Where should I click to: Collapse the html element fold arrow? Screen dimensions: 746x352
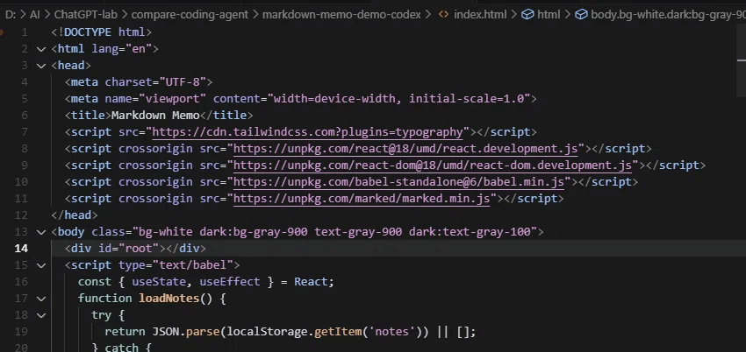(x=41, y=48)
